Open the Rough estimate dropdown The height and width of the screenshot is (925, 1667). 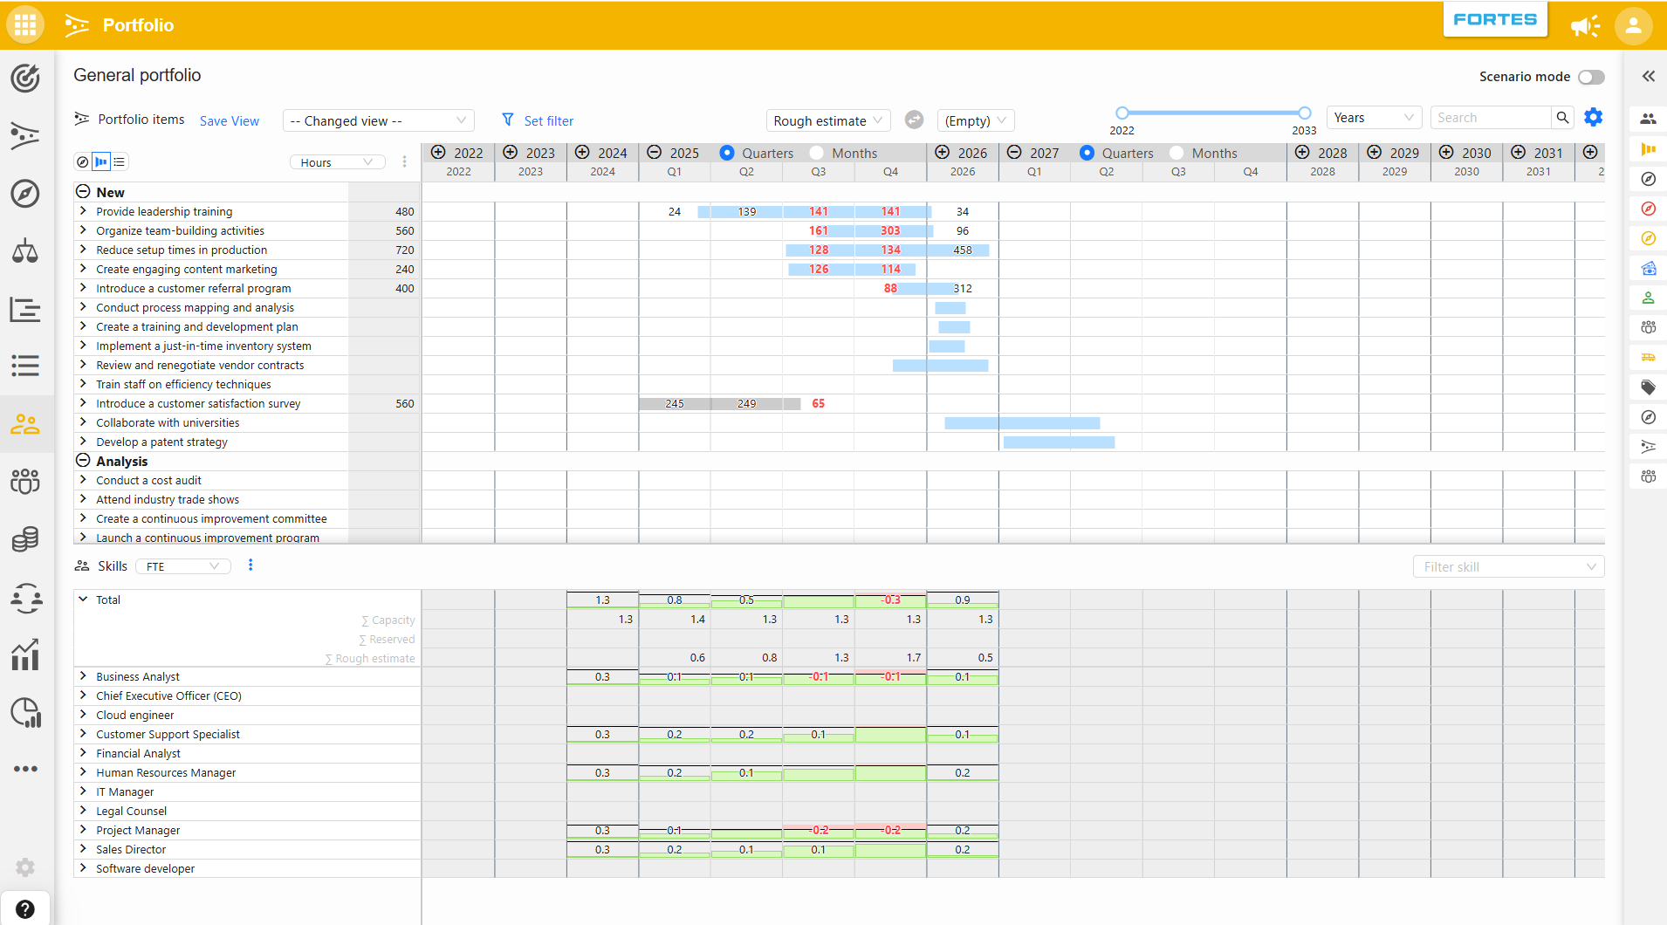click(828, 120)
